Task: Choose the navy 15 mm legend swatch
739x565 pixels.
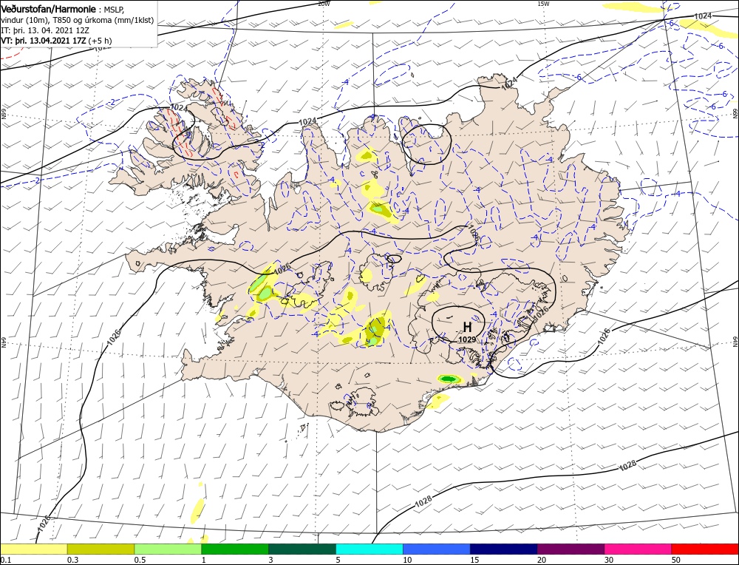Action: tap(504, 549)
